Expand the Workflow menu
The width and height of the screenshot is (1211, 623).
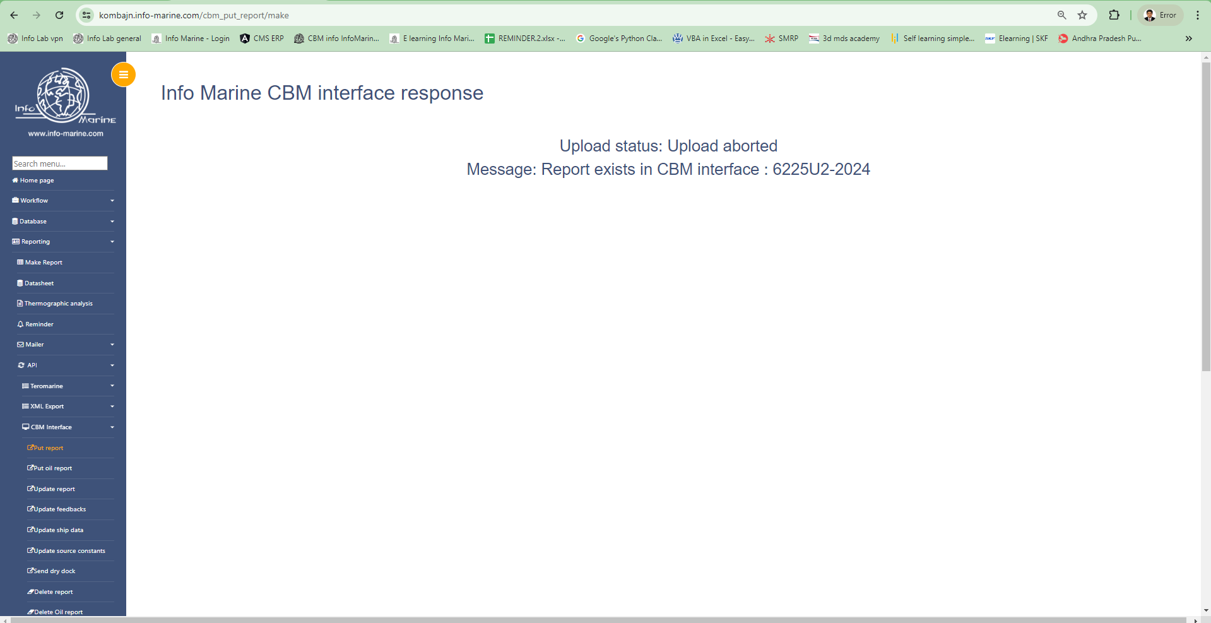pyautogui.click(x=62, y=201)
